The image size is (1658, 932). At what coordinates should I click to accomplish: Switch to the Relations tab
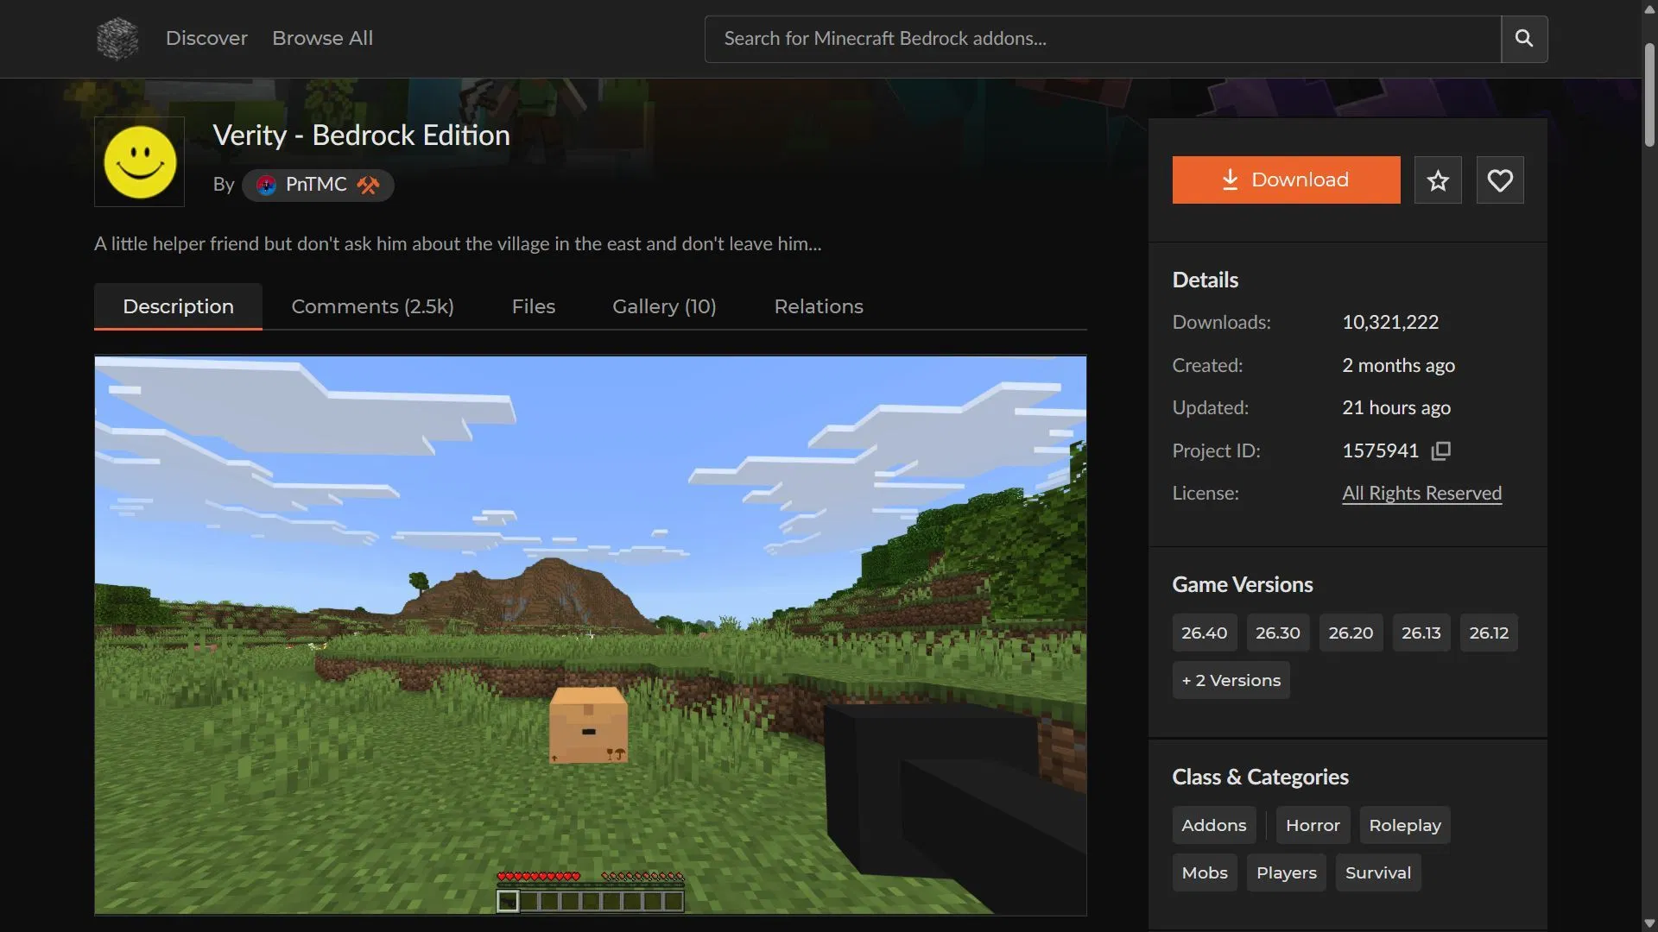[x=819, y=306]
